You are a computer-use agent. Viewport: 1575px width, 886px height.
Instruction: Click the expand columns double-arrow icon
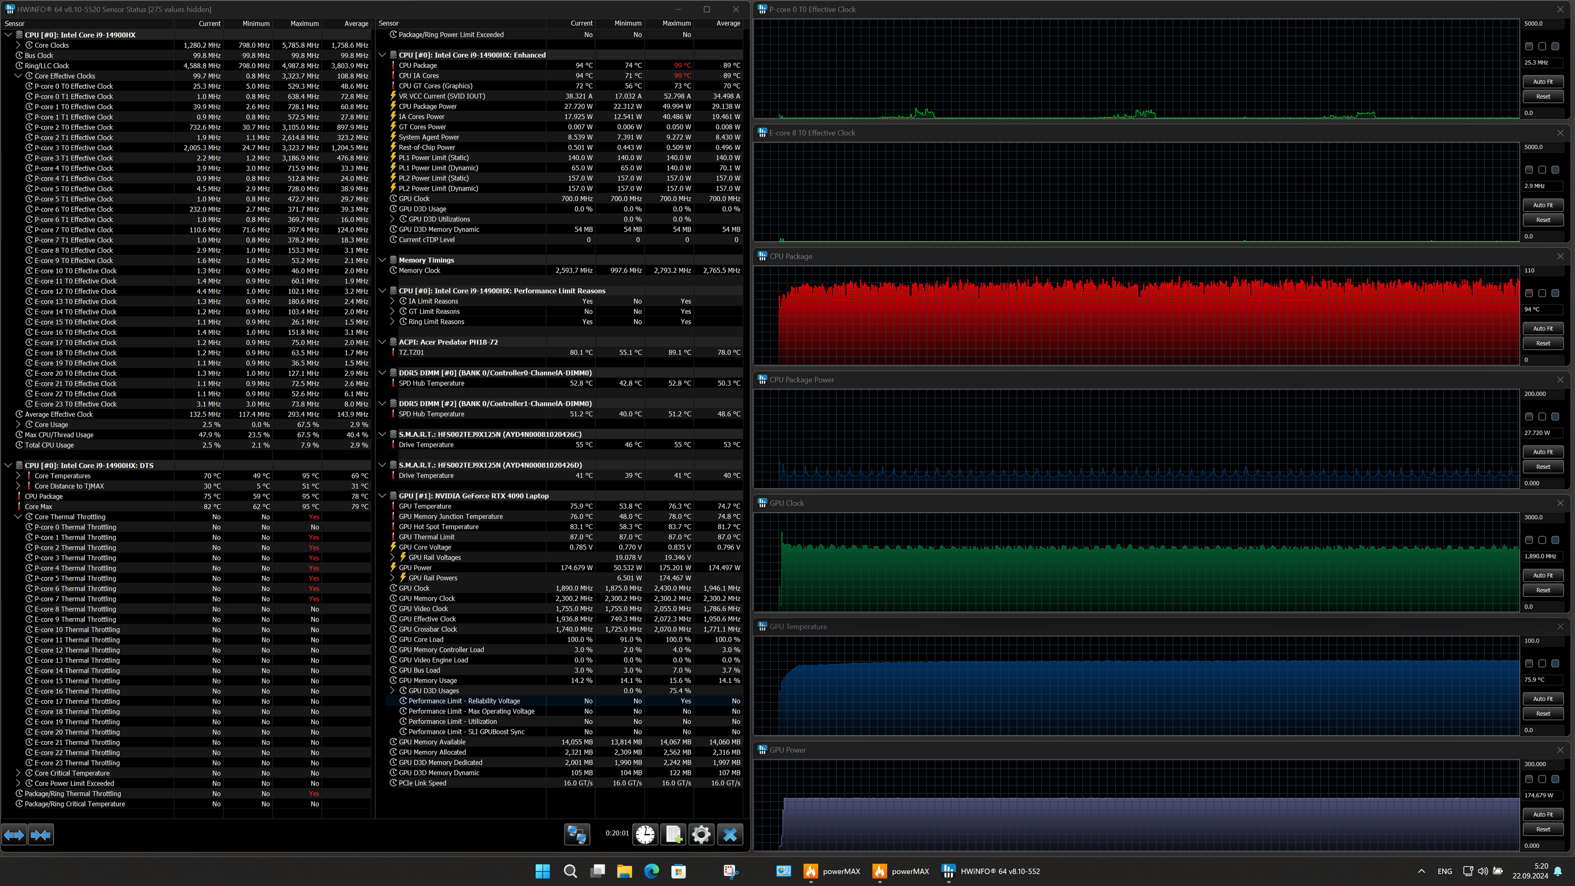14,835
